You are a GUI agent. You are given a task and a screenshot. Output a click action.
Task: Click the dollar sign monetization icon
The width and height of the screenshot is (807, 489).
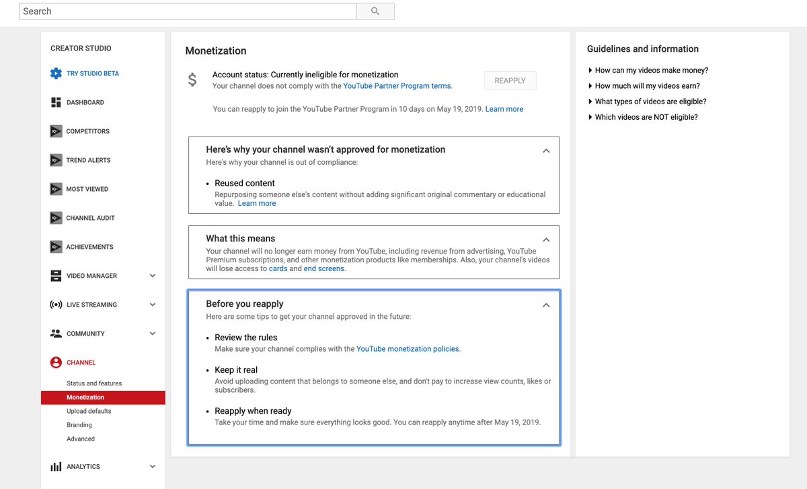[192, 80]
